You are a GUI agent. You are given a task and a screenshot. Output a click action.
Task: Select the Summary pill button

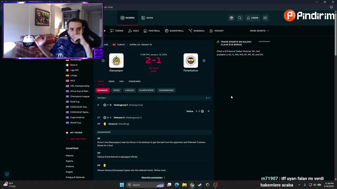pyautogui.click(x=102, y=90)
